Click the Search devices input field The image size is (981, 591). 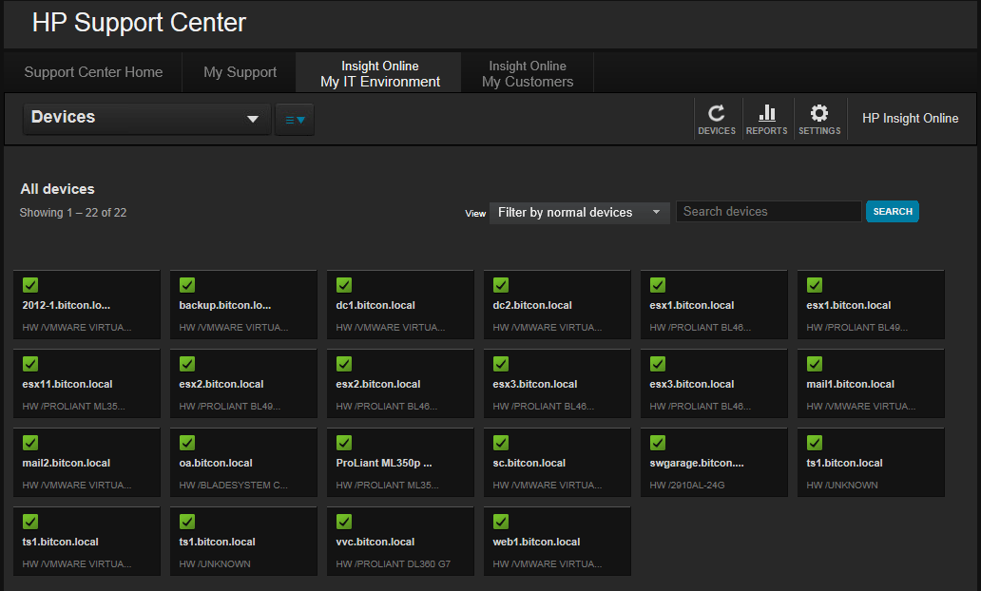click(769, 211)
